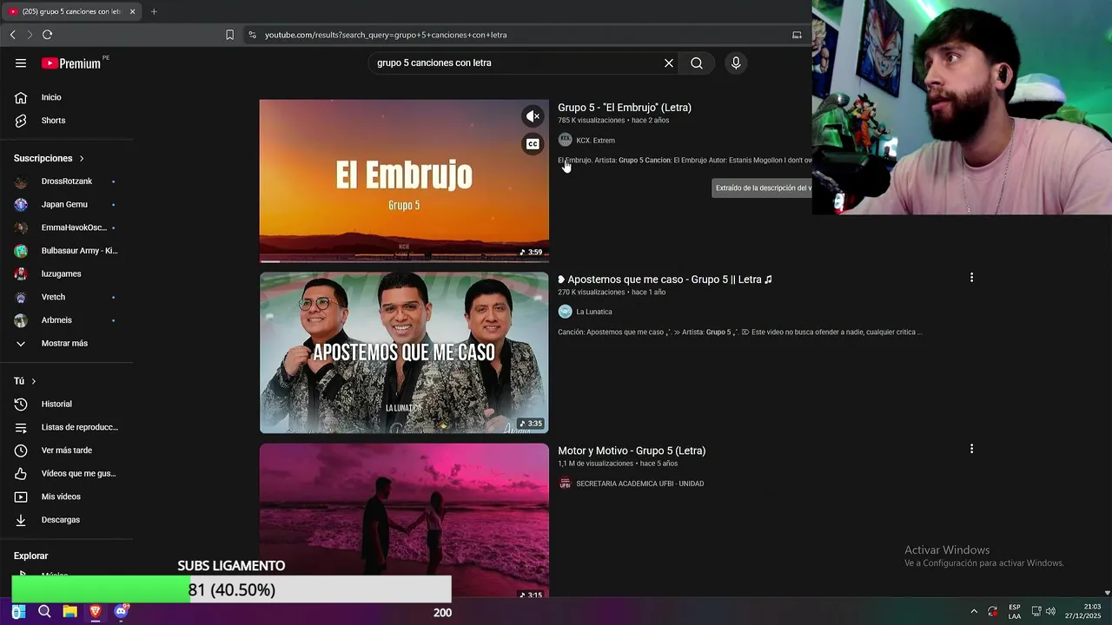Screen dimensions: 1112x625
Task: Seek on El Embrujo preview progress bar
Action: [x=404, y=260]
